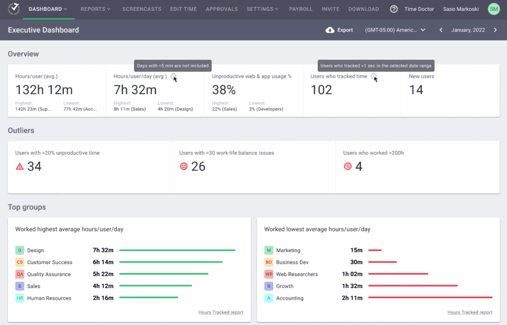
Task: Click the info icon beside Hours/user/day average
Action: 174,76
